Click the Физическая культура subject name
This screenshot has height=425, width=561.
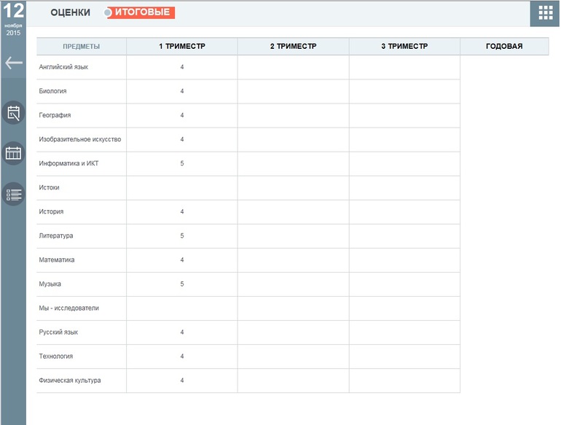(70, 381)
